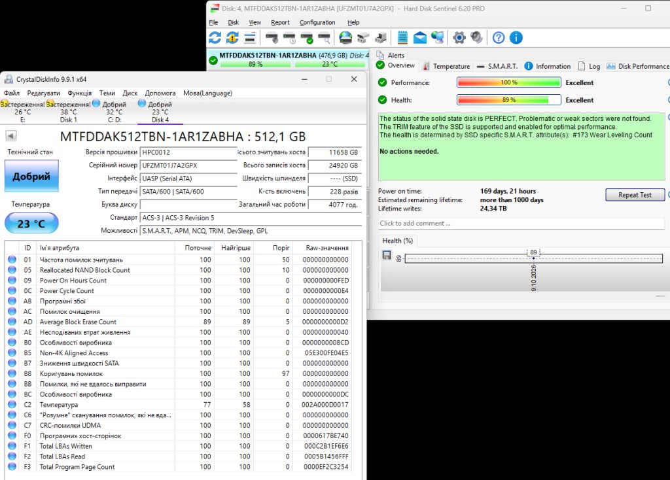Select the MTFDDAK512TBN-1AR1ZABHA disk entry in Sentinel
The image size is (670, 480).
(x=289, y=60)
